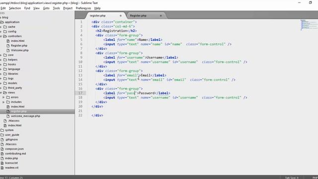Click the core folder icon
318x179 pixels.
[x=5, y=55]
